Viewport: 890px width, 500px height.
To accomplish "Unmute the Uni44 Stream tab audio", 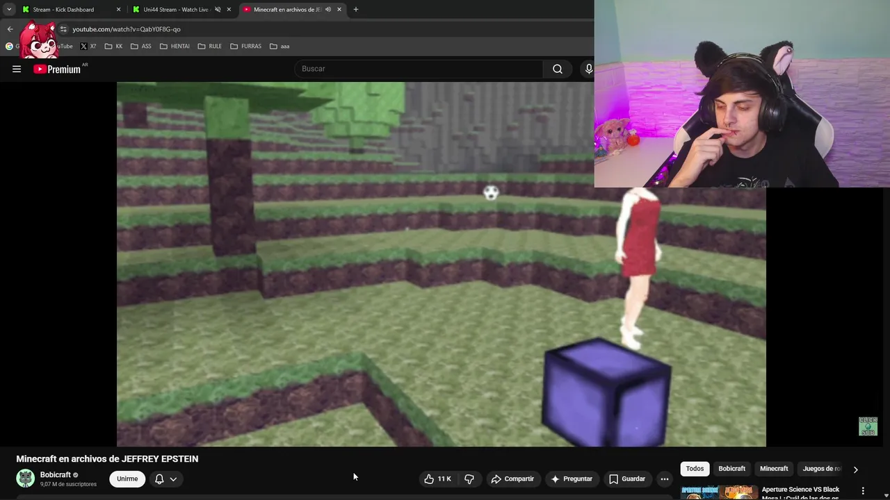I will (218, 10).
